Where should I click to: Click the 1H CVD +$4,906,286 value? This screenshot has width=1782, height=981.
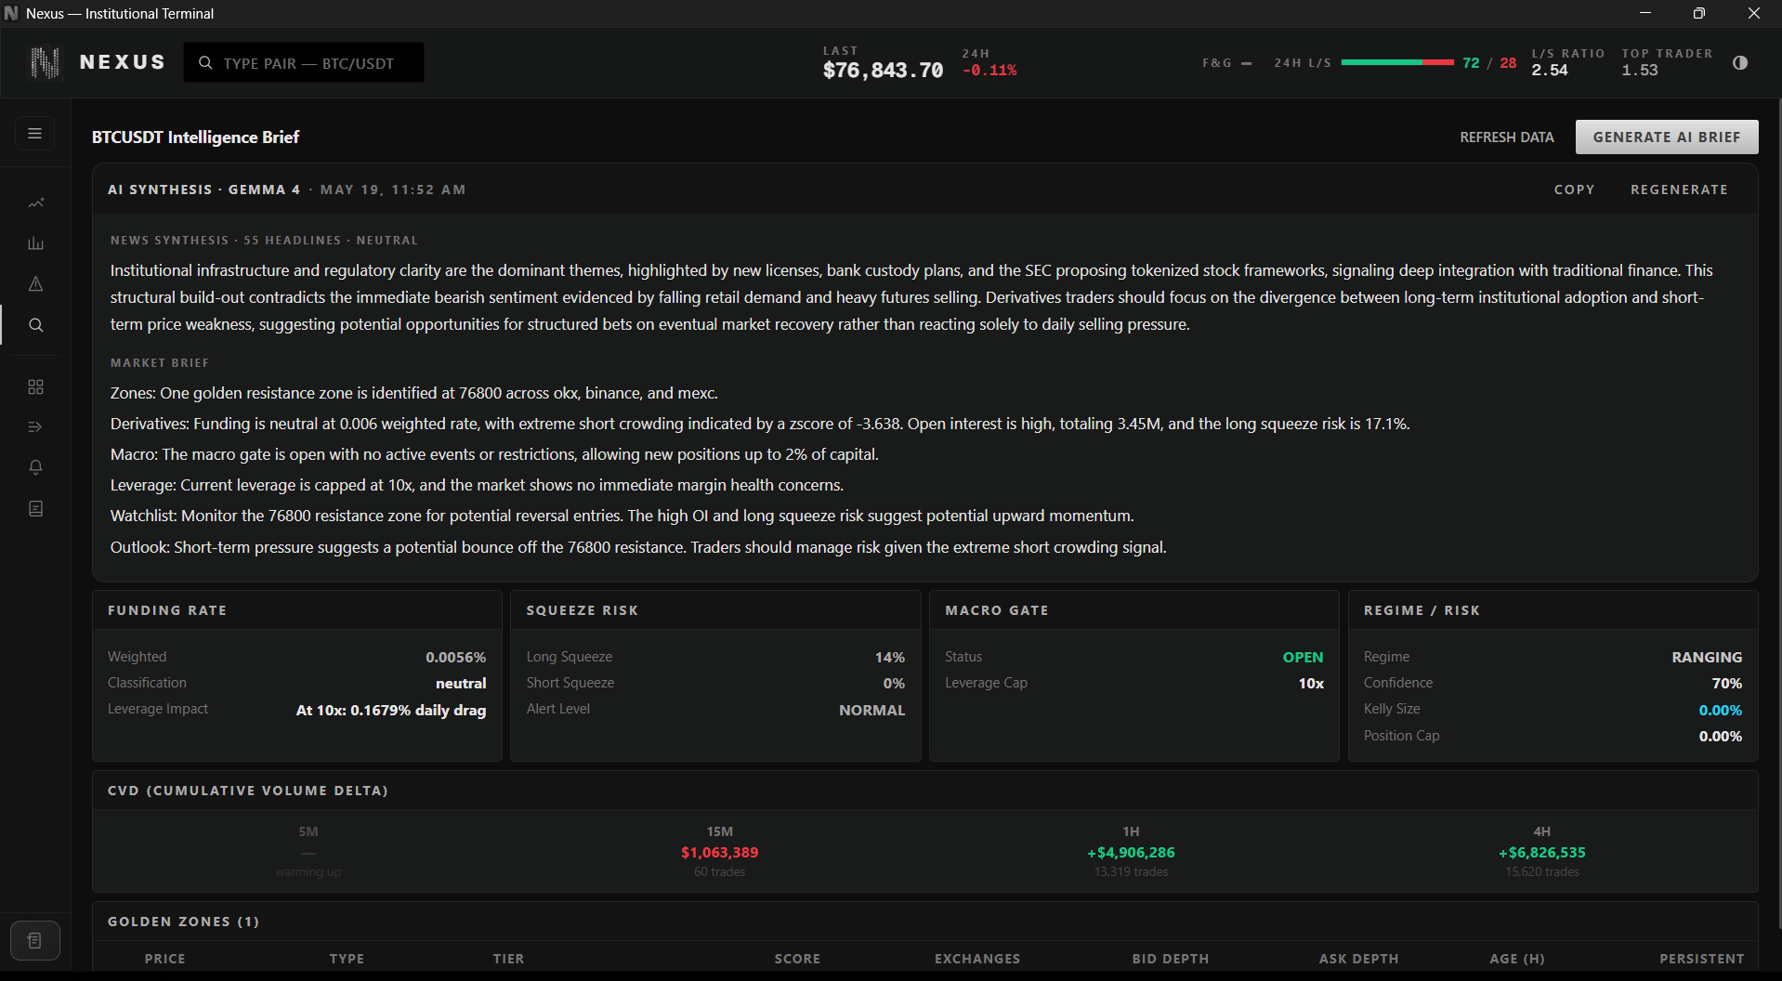(1131, 853)
